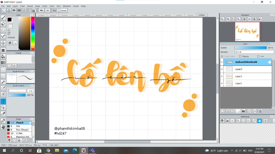Open Microsoft Edge from the taskbar
Screen dimensions: 275x154
coord(75,150)
